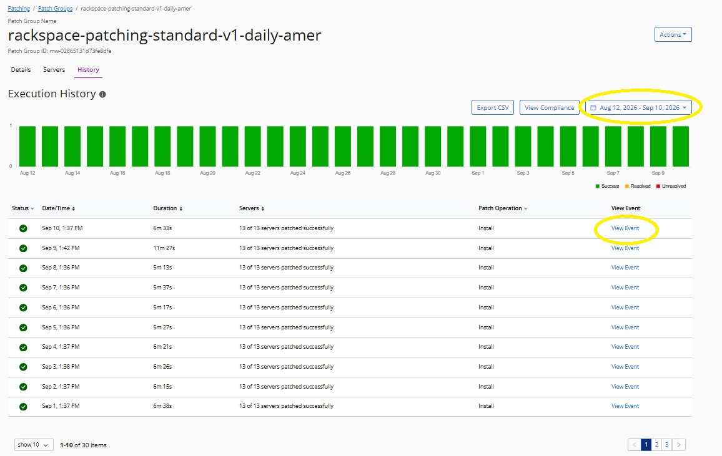This screenshot has width=722, height=456.
Task: Open View Event for Sep 6
Action: tap(625, 307)
